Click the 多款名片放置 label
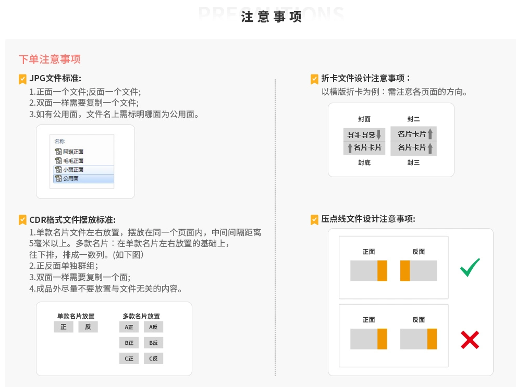 (x=141, y=316)
